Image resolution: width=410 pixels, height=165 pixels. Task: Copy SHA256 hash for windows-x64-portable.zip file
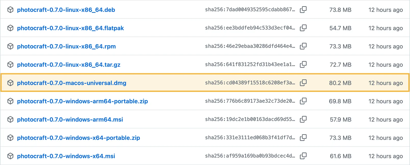click(303, 138)
